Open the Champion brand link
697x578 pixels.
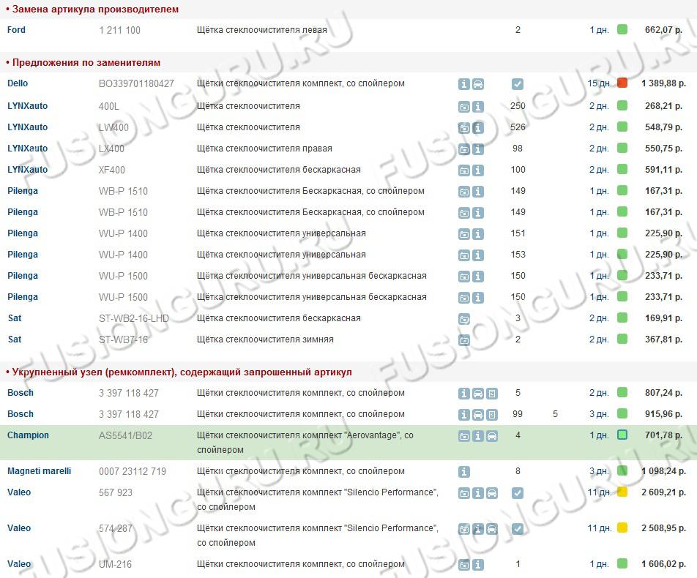(28, 435)
